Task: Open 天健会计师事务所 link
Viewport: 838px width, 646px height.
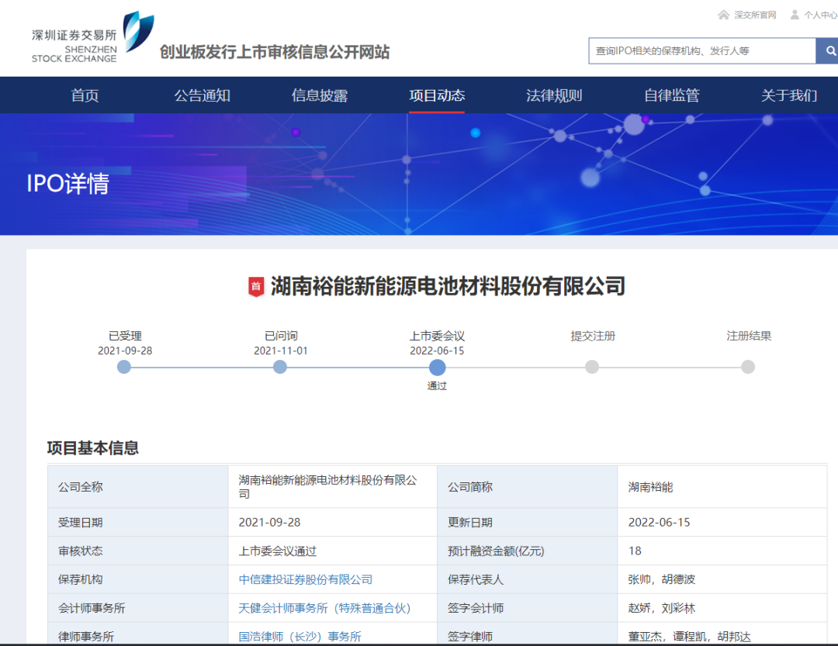Action: click(324, 608)
